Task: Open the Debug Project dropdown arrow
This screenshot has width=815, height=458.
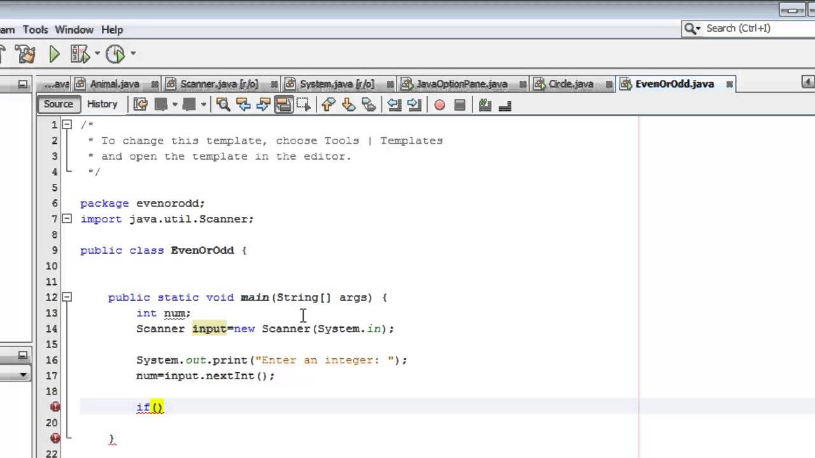Action: 97,55
